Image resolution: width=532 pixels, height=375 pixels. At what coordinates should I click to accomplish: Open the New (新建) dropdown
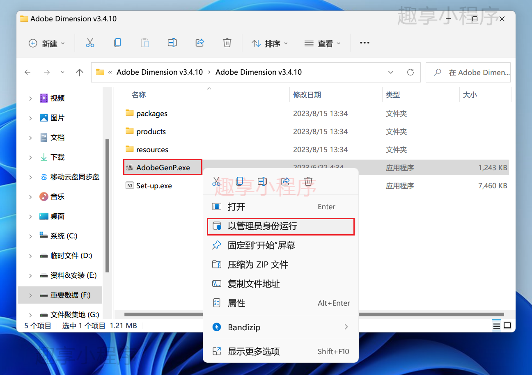46,43
